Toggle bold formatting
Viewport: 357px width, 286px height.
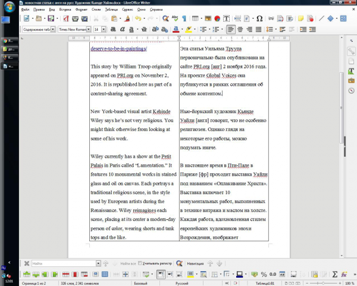pos(113,29)
